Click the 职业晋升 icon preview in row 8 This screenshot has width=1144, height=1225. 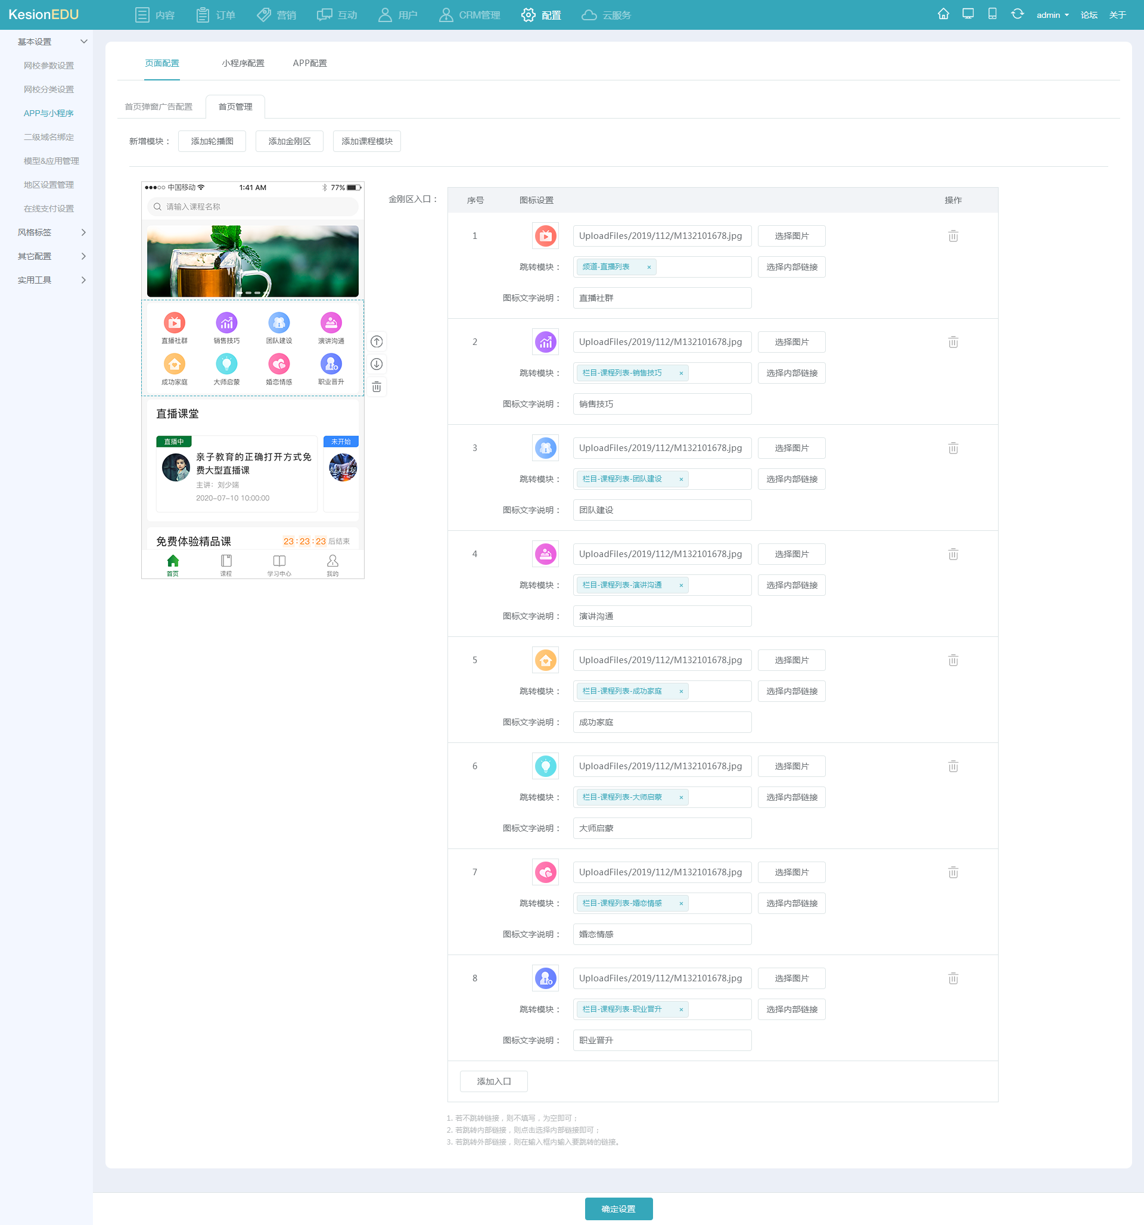(x=545, y=978)
